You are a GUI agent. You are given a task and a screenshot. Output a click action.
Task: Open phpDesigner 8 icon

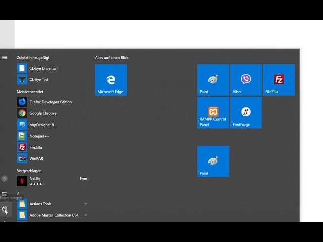(22, 125)
